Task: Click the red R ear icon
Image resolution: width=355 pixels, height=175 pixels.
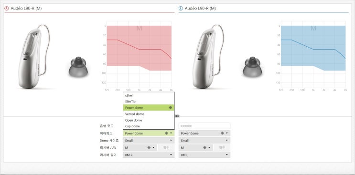Action: click(x=7, y=9)
